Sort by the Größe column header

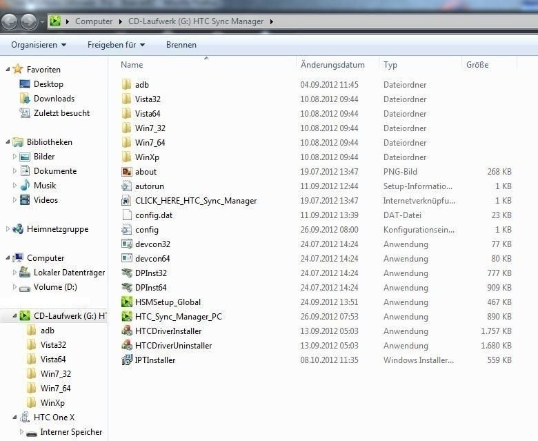coord(477,65)
